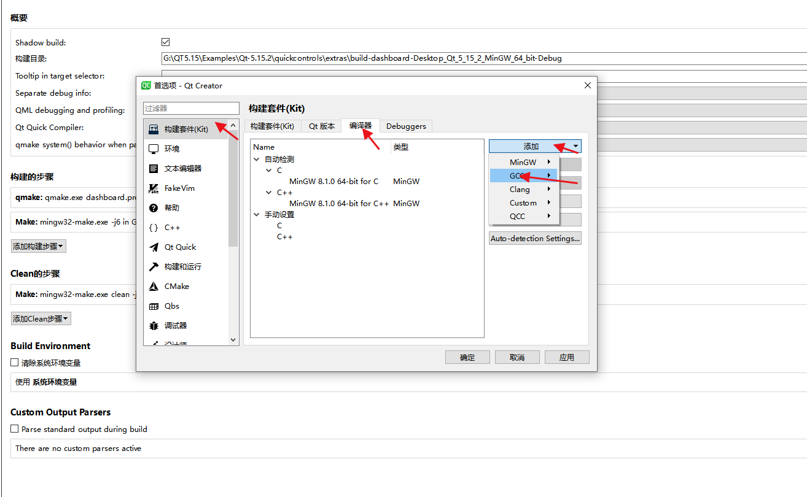Click the system environment variables row
Viewport: 807px width, 497px height.
(x=408, y=382)
